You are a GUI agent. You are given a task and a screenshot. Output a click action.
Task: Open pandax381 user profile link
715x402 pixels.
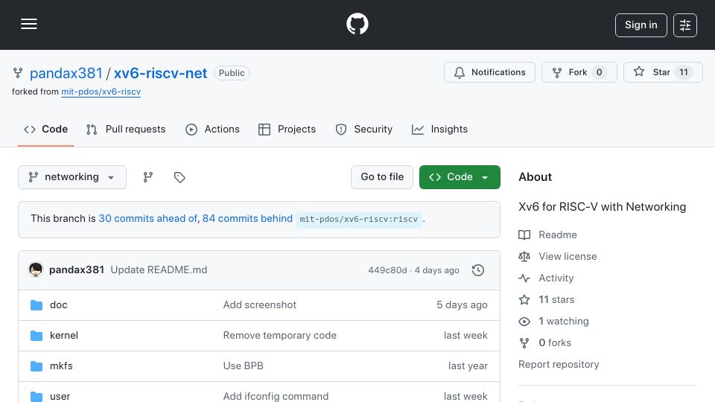pyautogui.click(x=66, y=73)
